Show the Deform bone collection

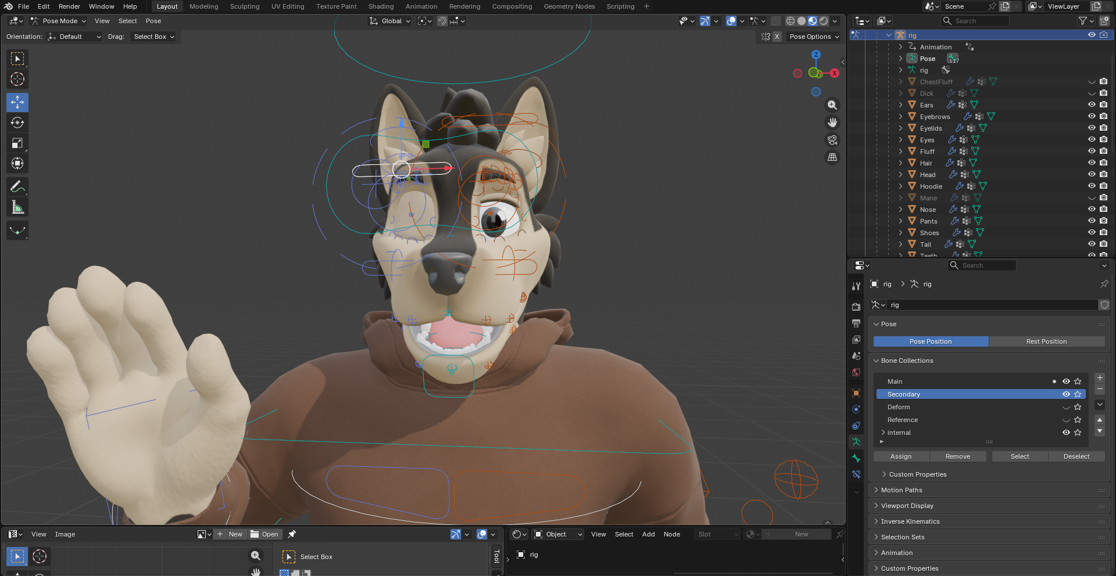pos(1066,407)
